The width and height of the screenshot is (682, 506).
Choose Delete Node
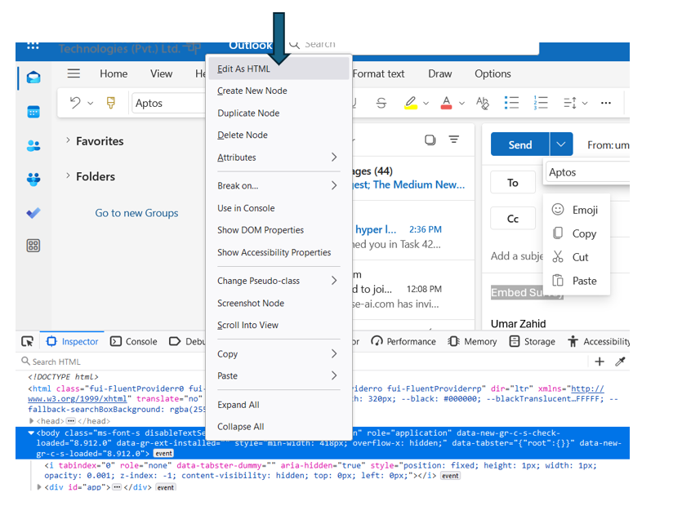[x=279, y=135]
